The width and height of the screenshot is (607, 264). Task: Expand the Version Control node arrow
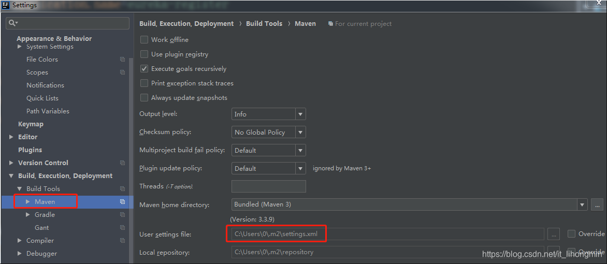click(x=11, y=163)
